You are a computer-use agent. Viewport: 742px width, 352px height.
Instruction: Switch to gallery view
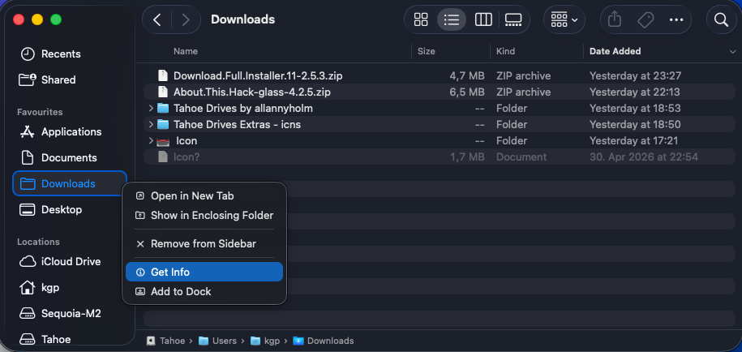[x=513, y=19]
